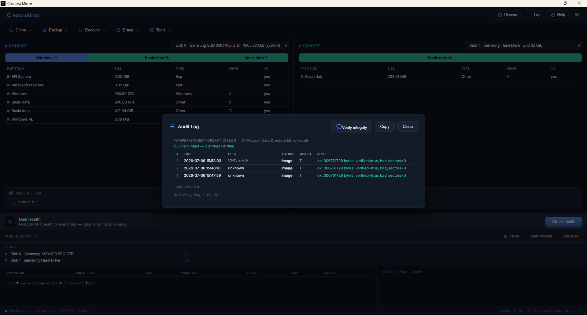Click the Check health button

[x=563, y=222]
